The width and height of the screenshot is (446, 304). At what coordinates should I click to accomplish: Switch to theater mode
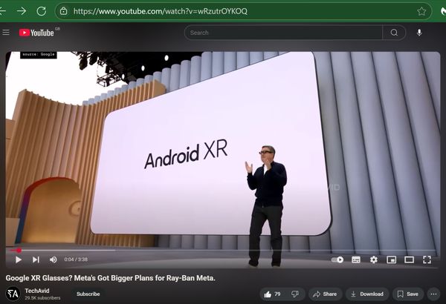[x=409, y=260]
